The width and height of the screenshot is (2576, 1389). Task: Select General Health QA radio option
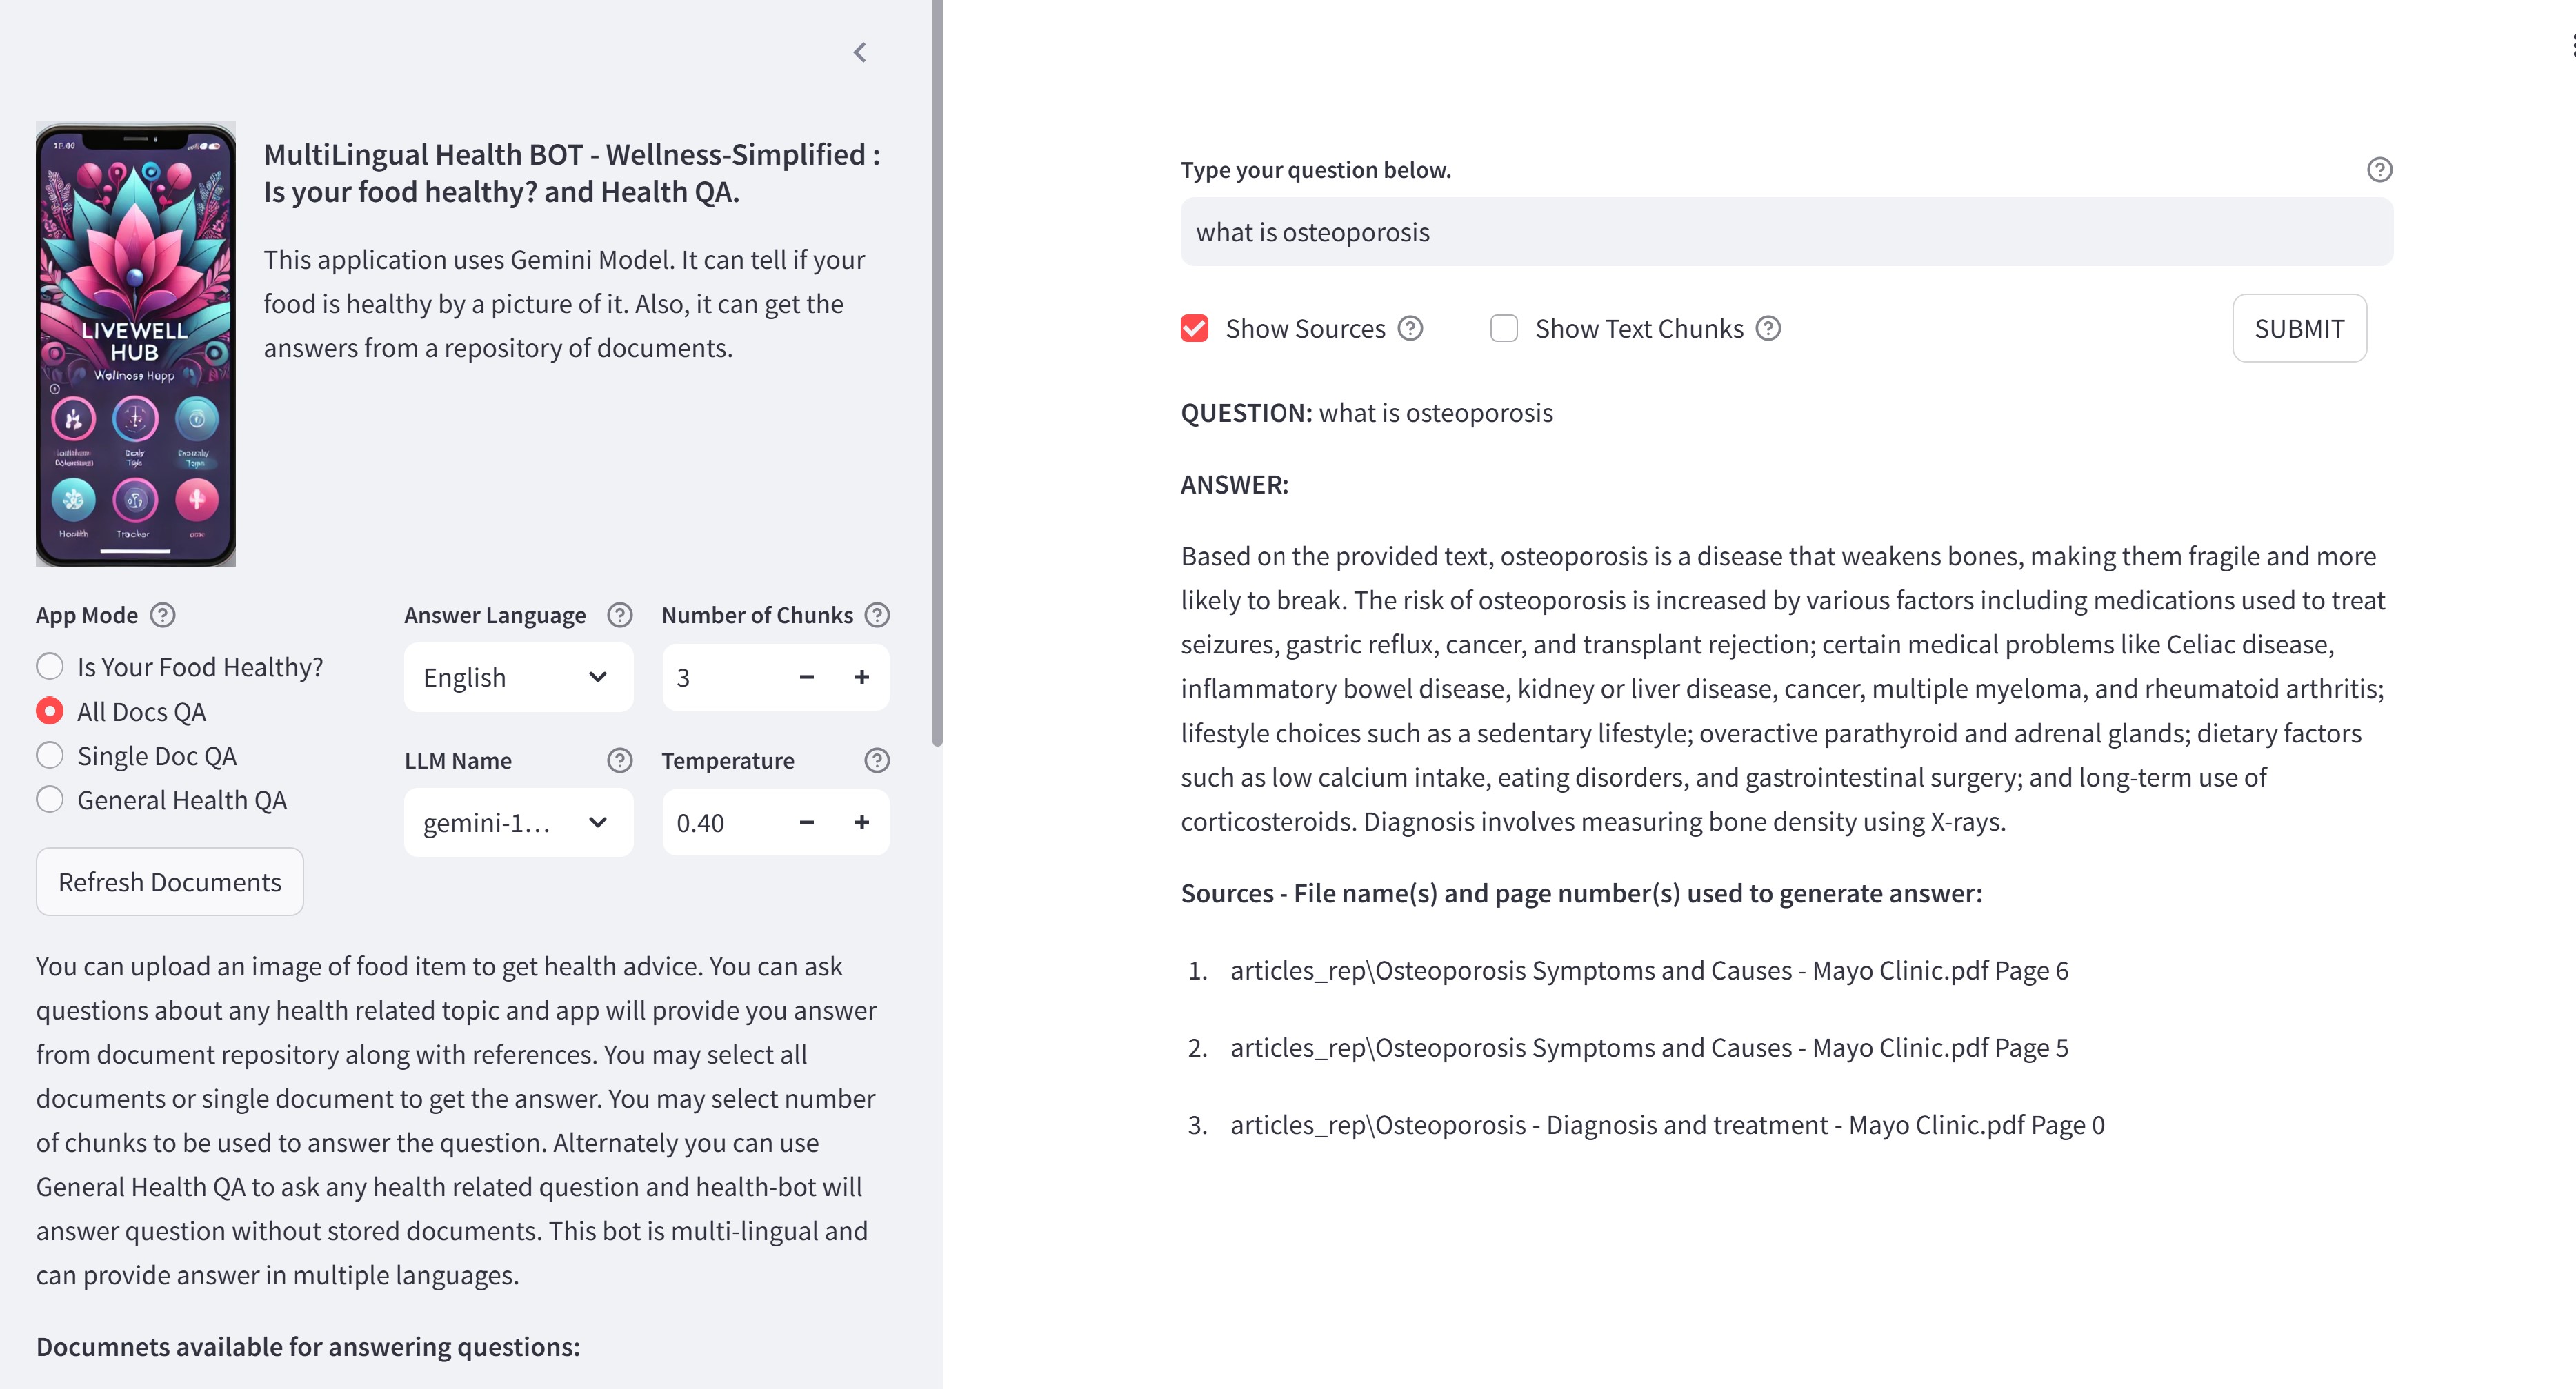pyautogui.click(x=50, y=800)
